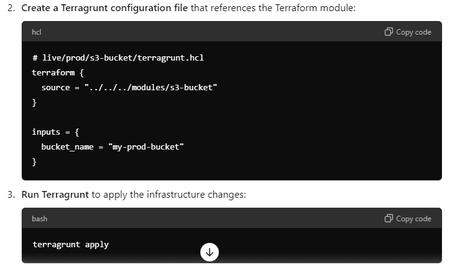Click the closing brace of the inputs block
Viewport: 460px width, 267px height.
(x=34, y=162)
